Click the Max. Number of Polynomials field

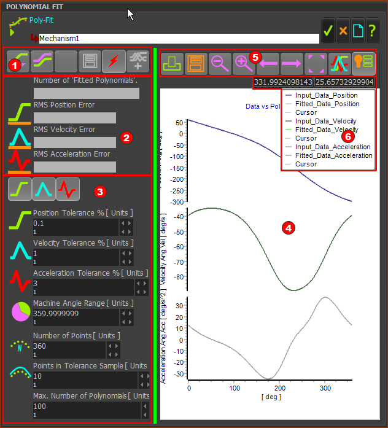click(87, 410)
